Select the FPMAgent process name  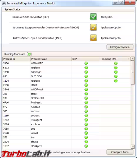36,146
